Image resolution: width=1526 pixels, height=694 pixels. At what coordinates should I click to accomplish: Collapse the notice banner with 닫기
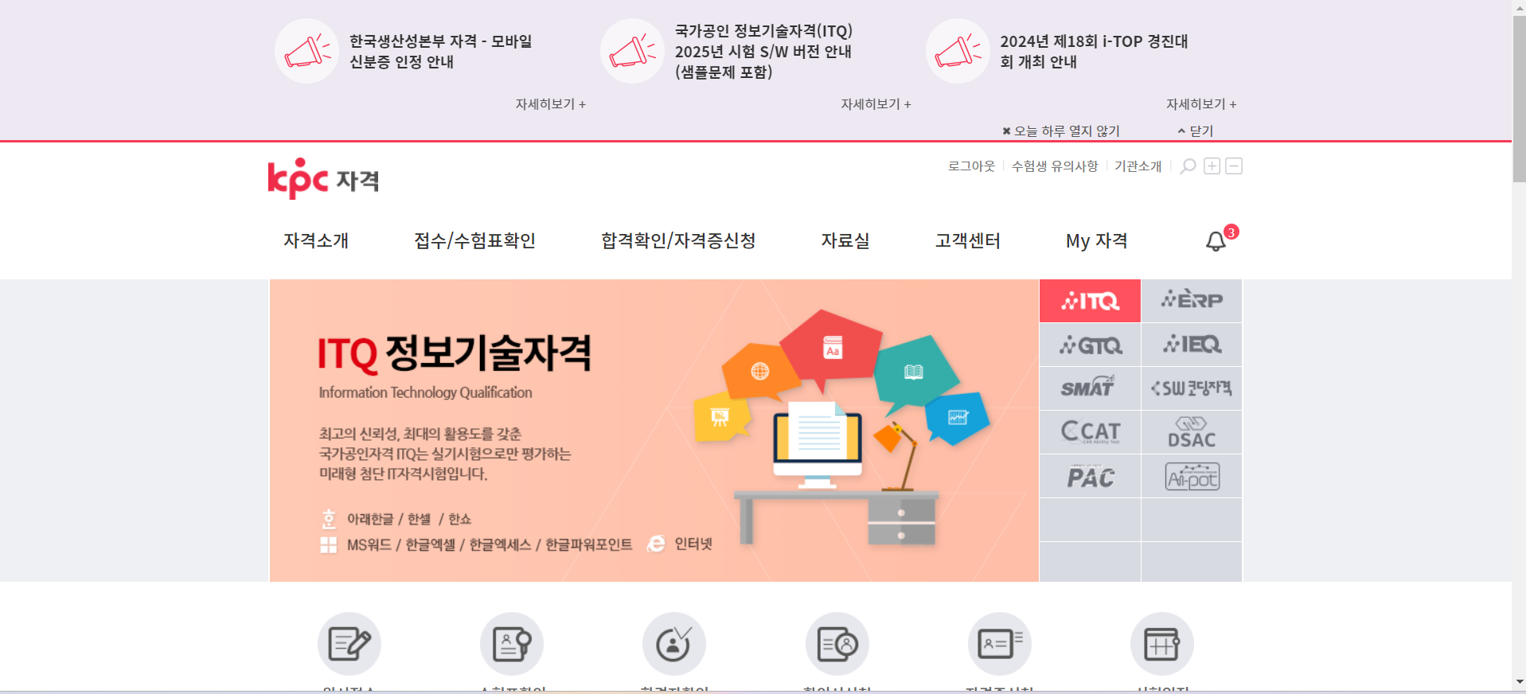click(x=1196, y=131)
